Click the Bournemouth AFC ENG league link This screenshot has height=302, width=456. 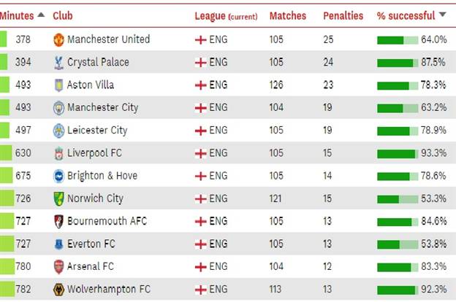pos(218,221)
